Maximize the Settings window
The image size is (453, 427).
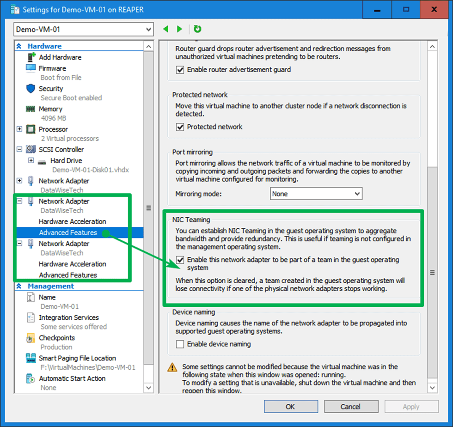coord(406,10)
